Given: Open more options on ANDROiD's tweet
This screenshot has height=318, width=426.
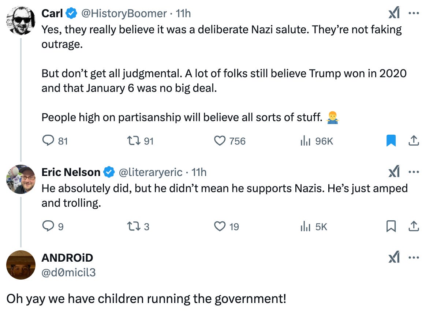Looking at the screenshot, I should tap(413, 258).
